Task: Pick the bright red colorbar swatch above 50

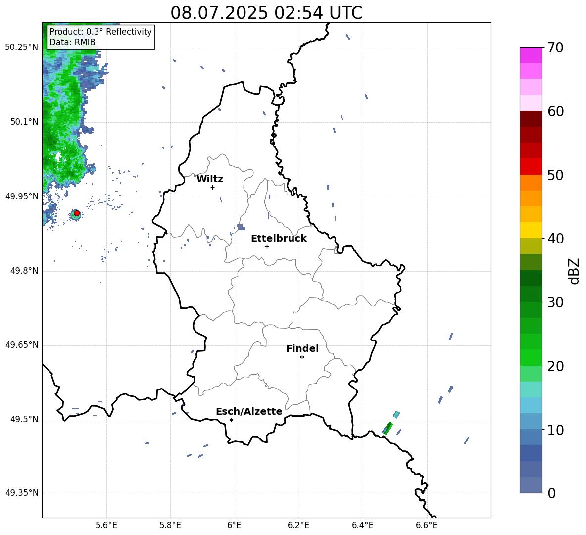Action: [531, 166]
